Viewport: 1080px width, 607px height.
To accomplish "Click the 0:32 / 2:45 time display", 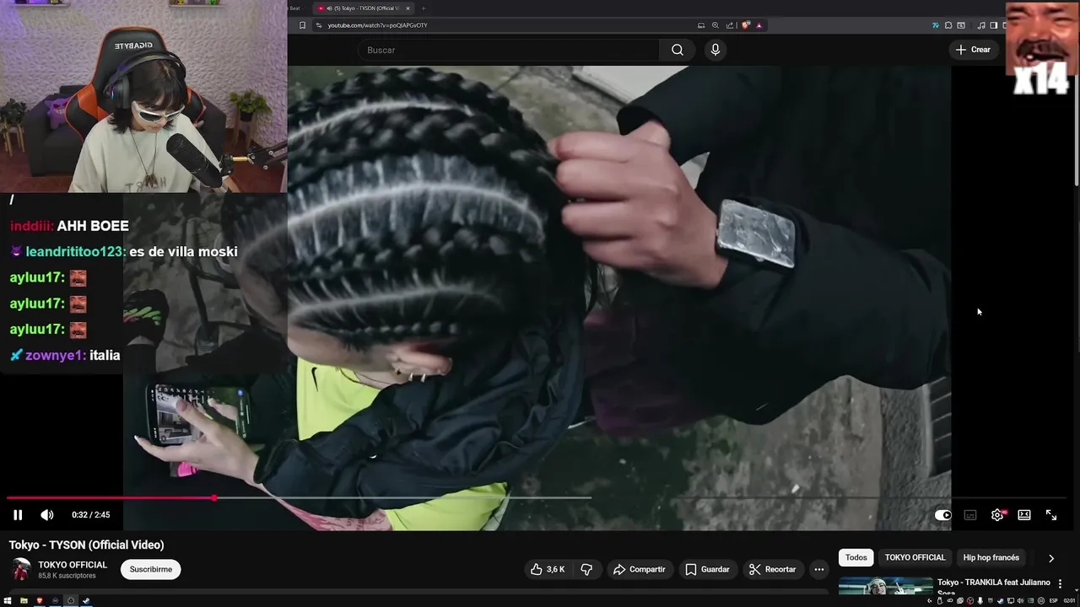I will [91, 515].
